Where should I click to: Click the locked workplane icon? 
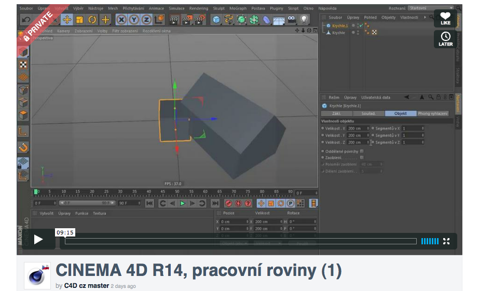(x=23, y=163)
